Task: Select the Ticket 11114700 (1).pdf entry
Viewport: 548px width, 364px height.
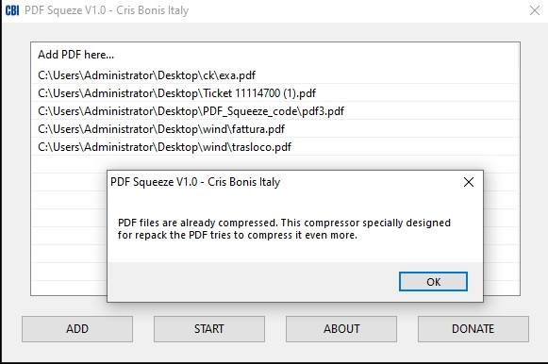Action: point(274,93)
